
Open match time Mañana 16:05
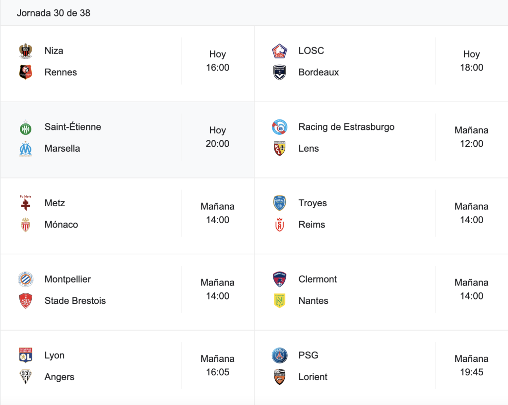pos(217,365)
